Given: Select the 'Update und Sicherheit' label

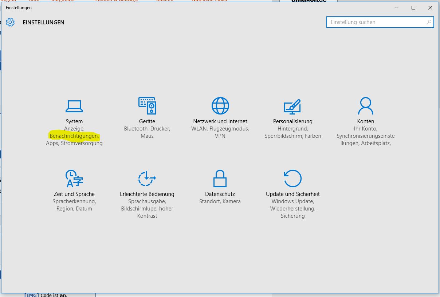Looking at the screenshot, I should click(293, 194).
